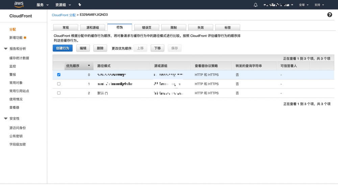Open the pin shortcut icon
Viewport: 338px width, 185px height.
coord(79,5)
